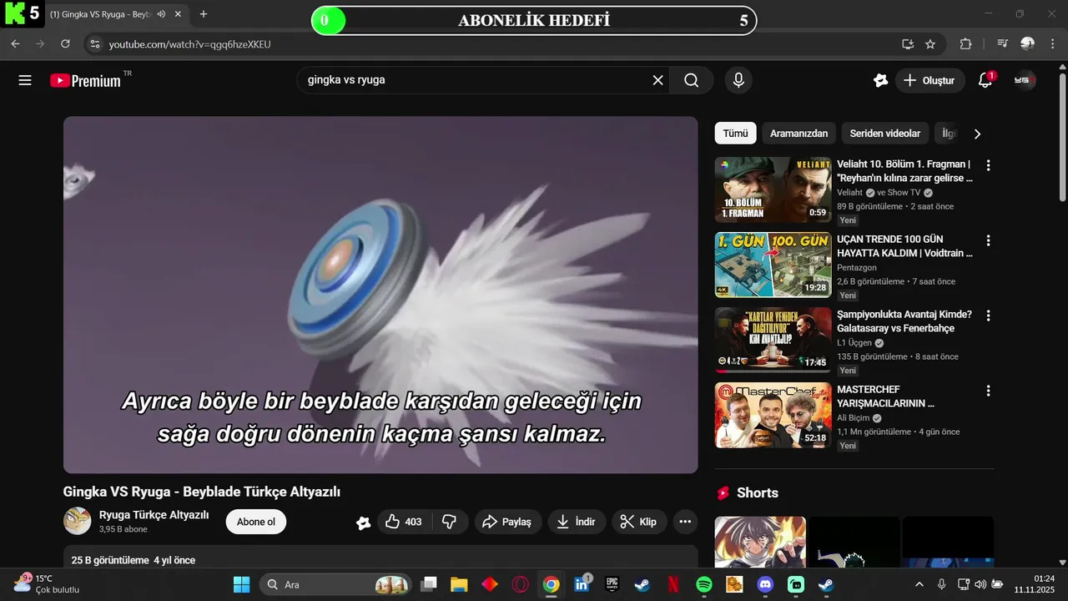
Task: Go back in Chrome navigation
Action: (15, 43)
